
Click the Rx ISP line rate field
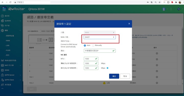[x=91, y=68]
